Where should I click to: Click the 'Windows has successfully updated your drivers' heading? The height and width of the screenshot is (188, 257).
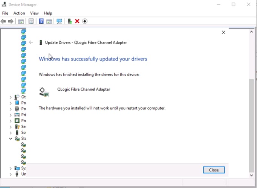tap(93, 59)
